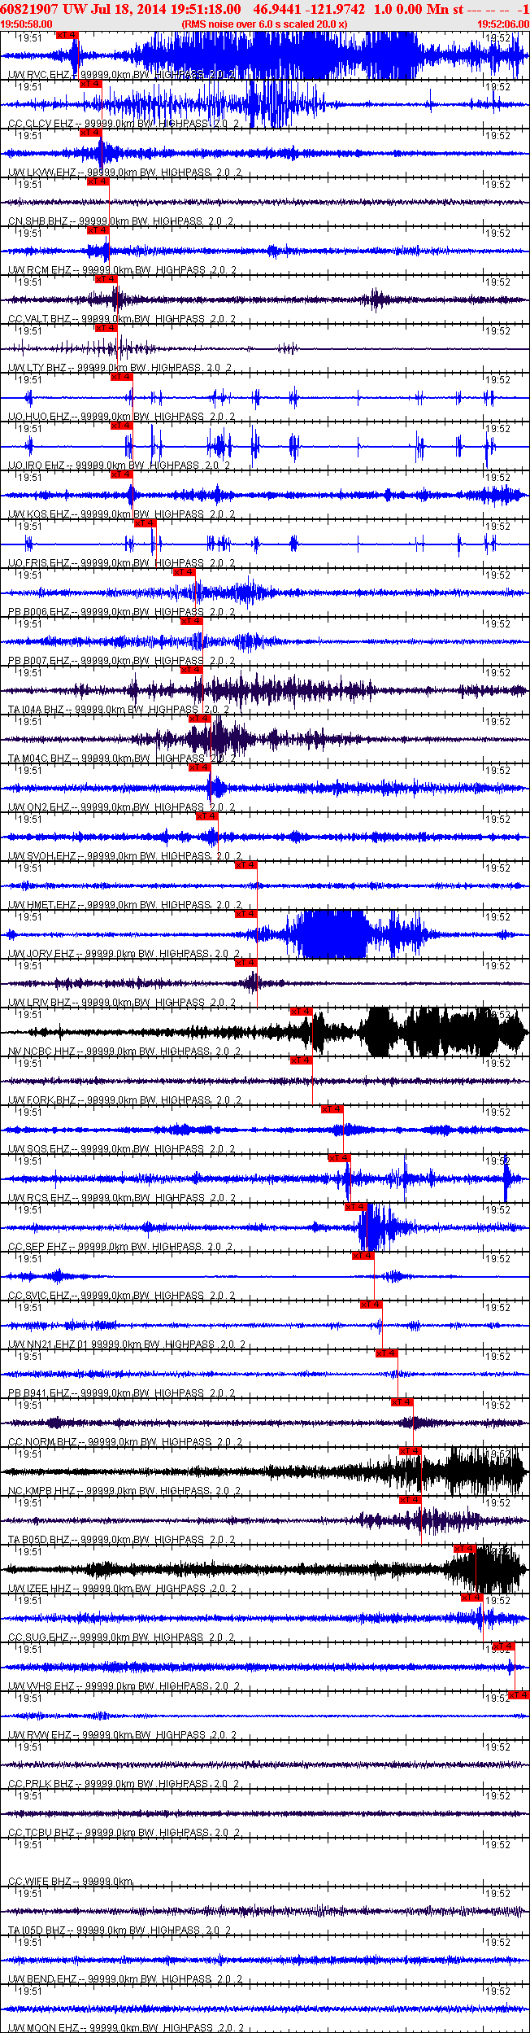The height and width of the screenshot is (2033, 530).
Task: Select the red pick flag on CC.SEP.EHZ trace
Action: click(356, 1207)
